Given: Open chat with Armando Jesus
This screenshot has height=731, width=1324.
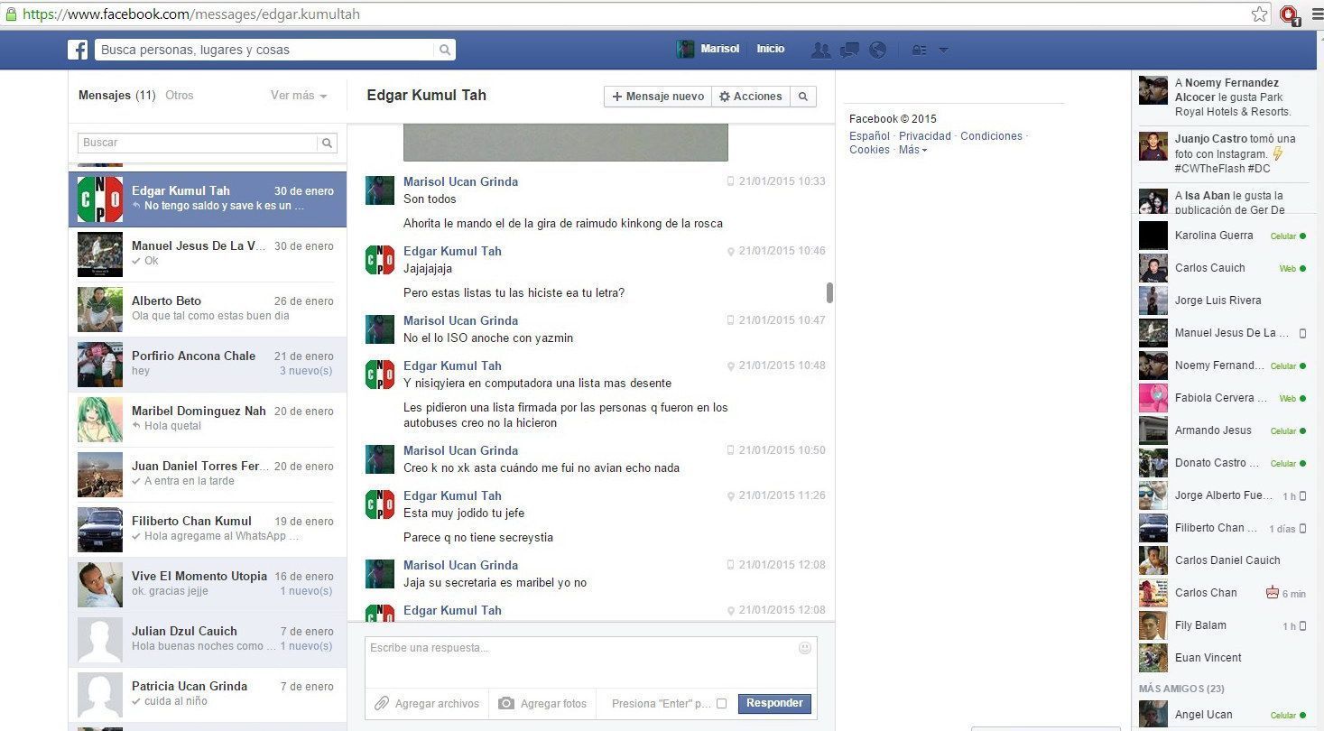Looking at the screenshot, I should pyautogui.click(x=1223, y=430).
